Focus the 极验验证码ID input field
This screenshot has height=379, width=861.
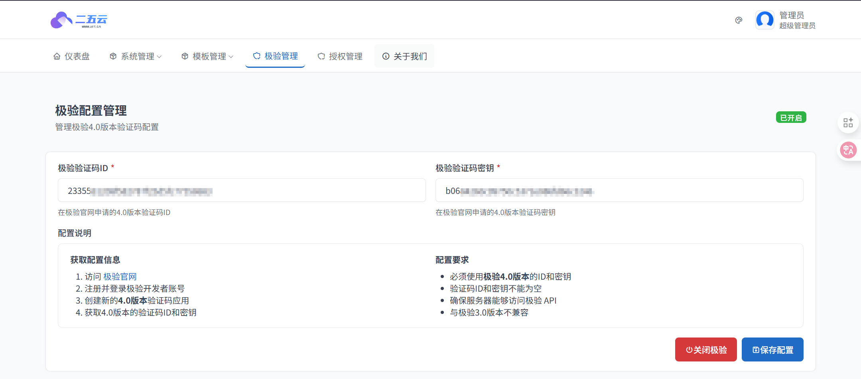tap(241, 191)
